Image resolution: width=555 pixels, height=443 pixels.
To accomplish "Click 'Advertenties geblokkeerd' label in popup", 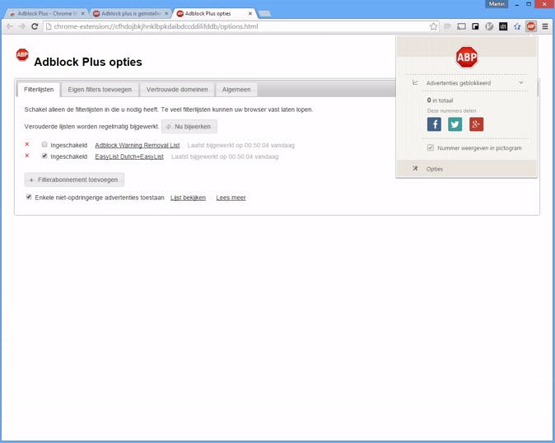I will click(x=459, y=83).
